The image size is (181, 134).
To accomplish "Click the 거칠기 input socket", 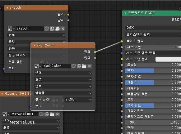I will 122,82.
